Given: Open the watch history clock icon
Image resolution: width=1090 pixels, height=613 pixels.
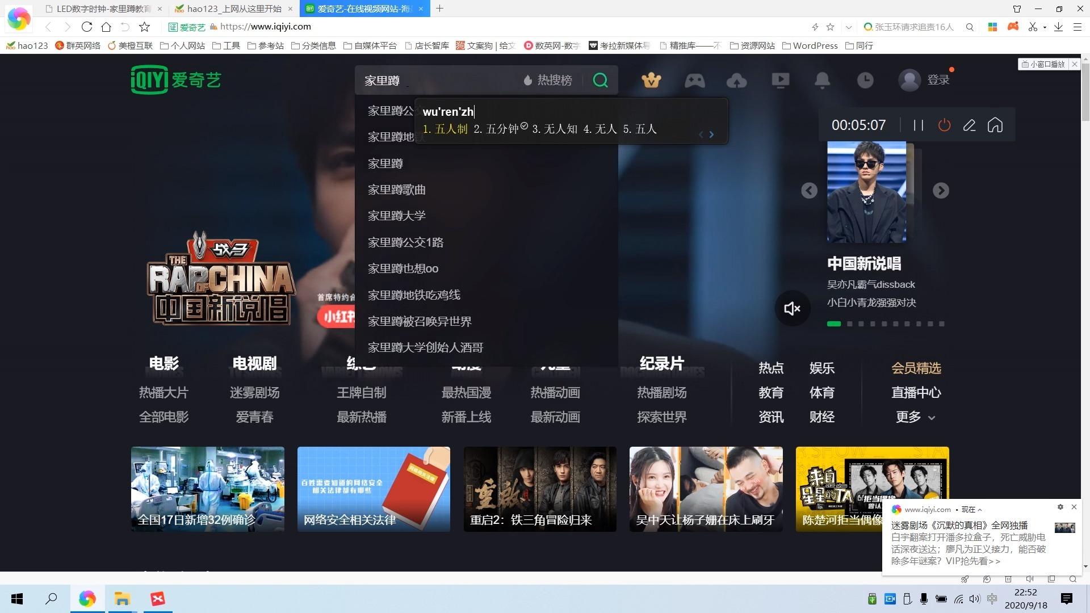Looking at the screenshot, I should [x=865, y=80].
